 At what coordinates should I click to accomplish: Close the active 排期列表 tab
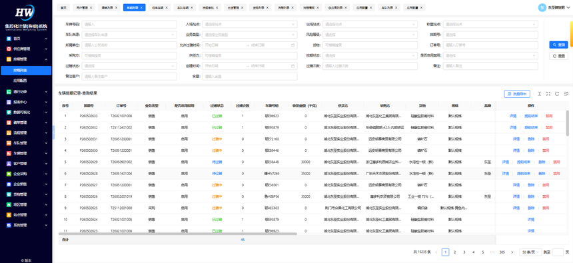click(141, 7)
